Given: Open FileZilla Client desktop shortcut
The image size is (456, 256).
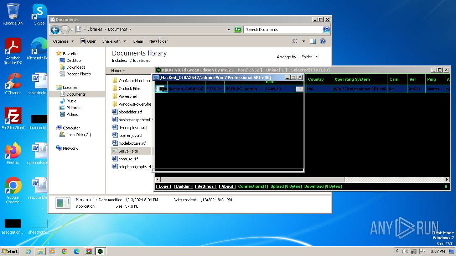Looking at the screenshot, I should [x=13, y=118].
